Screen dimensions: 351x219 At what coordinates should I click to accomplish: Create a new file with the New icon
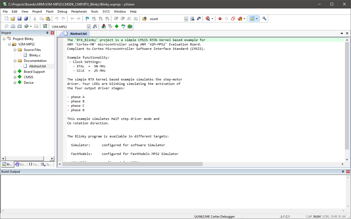click(x=6, y=19)
